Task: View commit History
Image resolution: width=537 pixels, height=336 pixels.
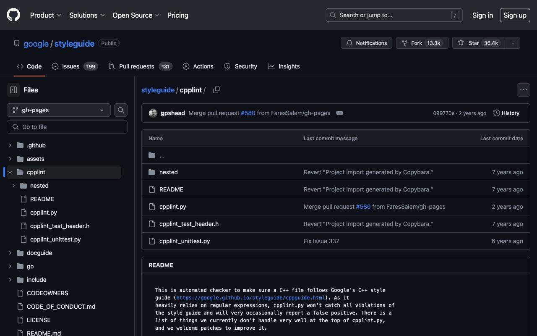Action: point(506,113)
